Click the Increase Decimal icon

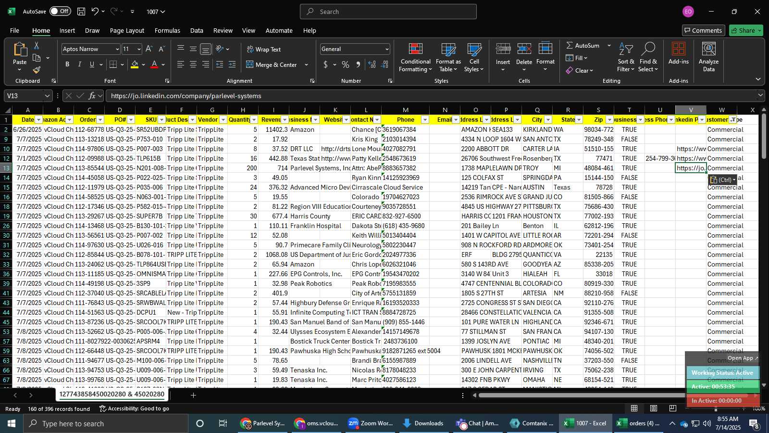[372, 64]
